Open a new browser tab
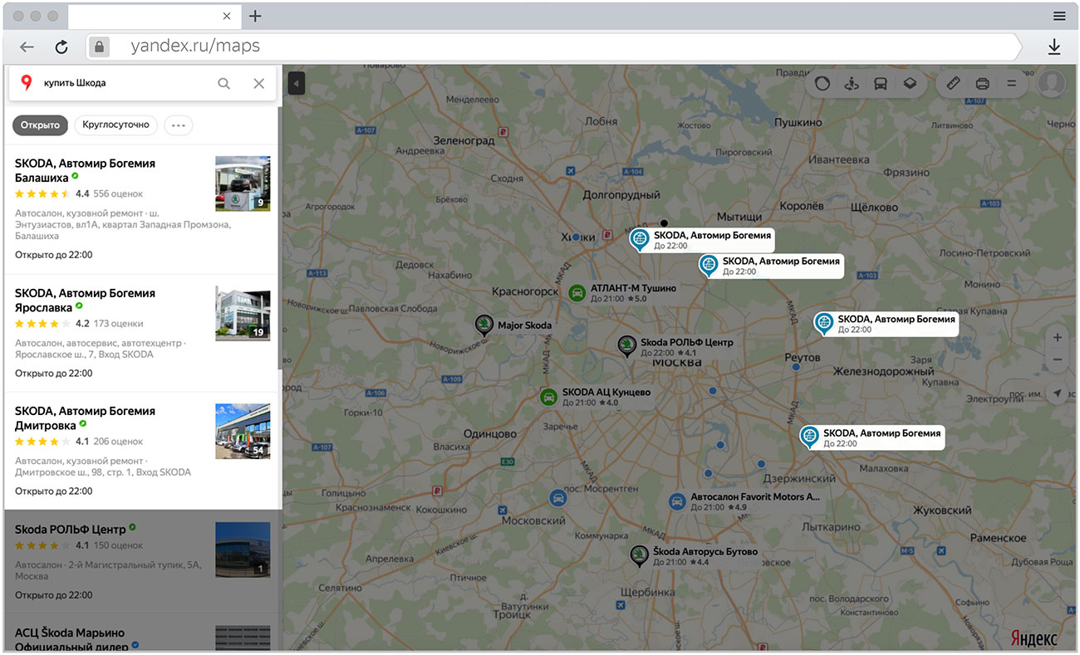 pyautogui.click(x=255, y=16)
